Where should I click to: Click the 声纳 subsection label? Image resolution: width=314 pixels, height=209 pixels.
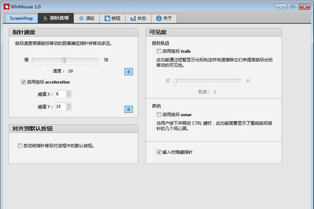156,106
